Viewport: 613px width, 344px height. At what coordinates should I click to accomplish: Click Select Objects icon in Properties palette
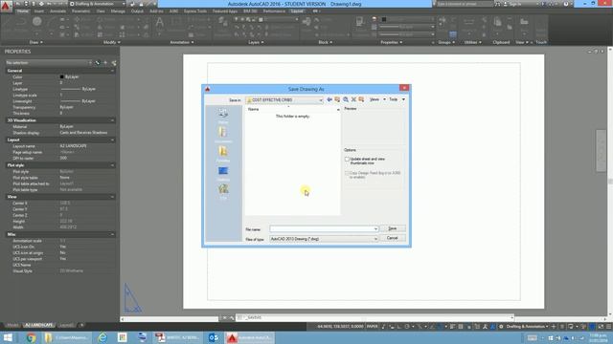105,63
